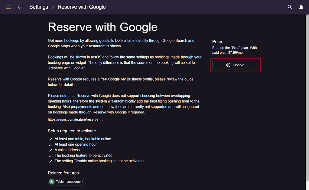Click 'At least one table, bookable online'
Screen dimensions: 309x190
83,139
